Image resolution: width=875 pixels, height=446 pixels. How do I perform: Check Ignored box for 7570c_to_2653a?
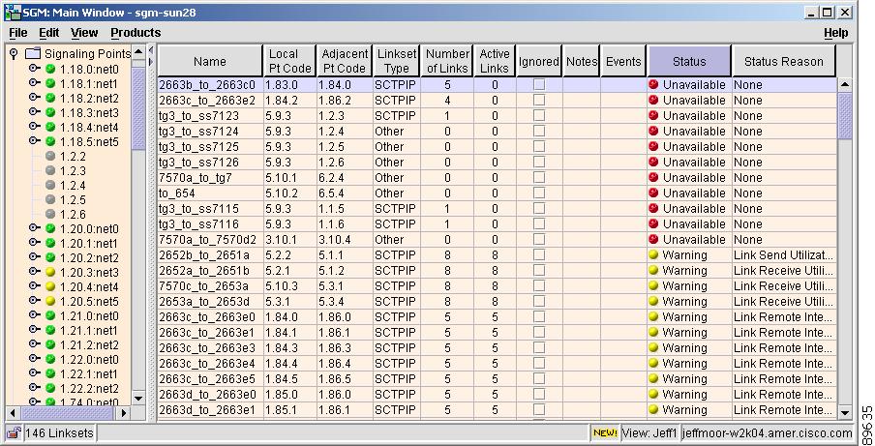click(539, 286)
